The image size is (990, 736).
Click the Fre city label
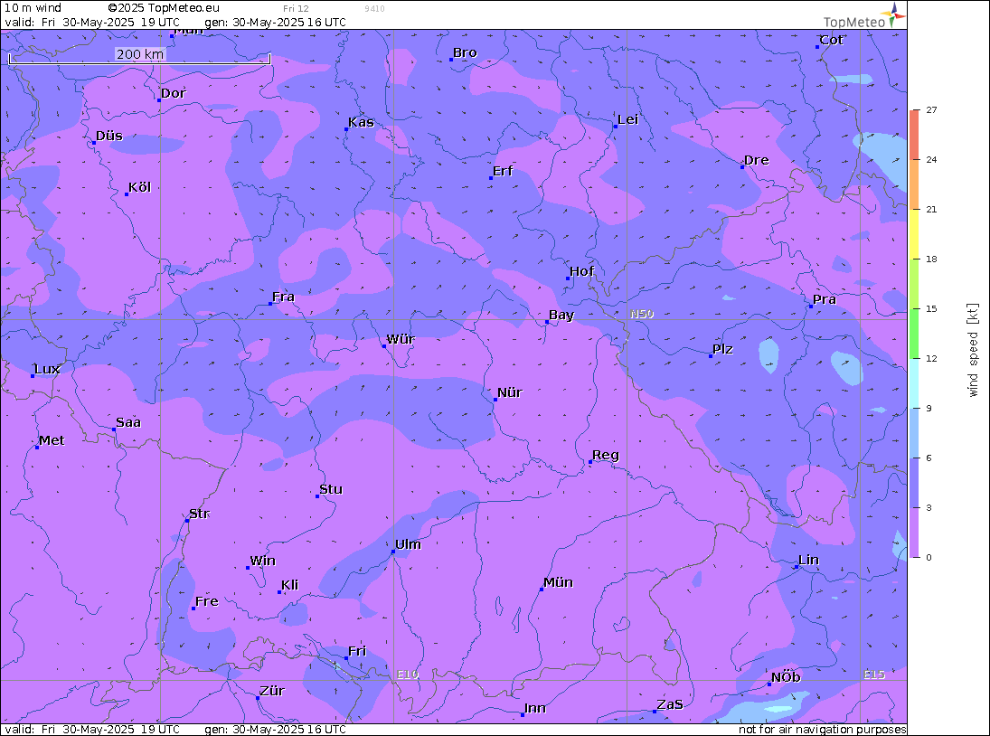[x=207, y=601]
